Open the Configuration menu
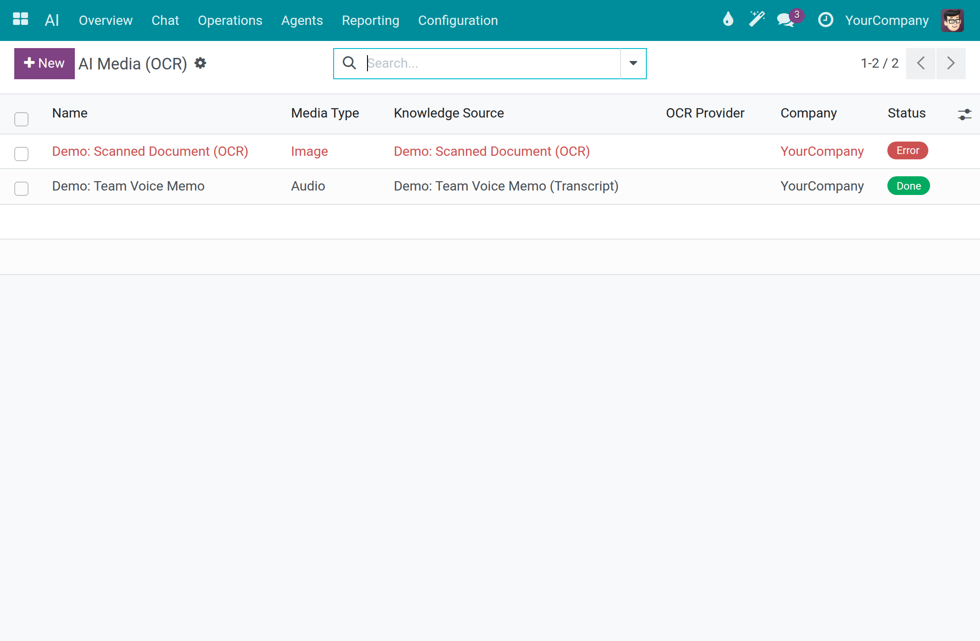Screen dimensions: 980x641 pos(458,20)
